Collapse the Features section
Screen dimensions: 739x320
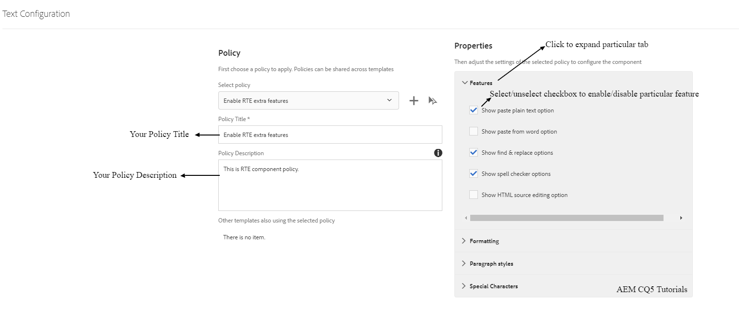pyautogui.click(x=464, y=82)
